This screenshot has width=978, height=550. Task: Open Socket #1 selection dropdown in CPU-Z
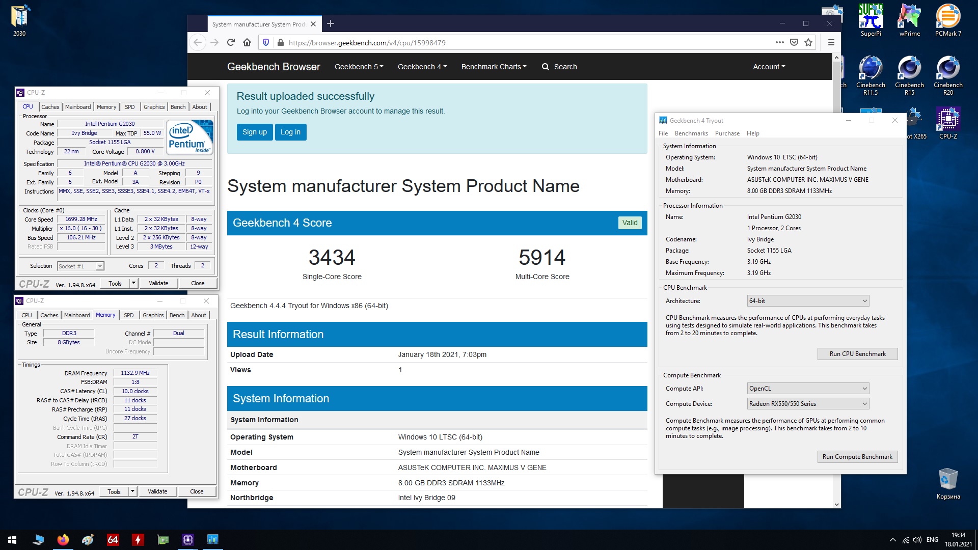click(x=81, y=266)
